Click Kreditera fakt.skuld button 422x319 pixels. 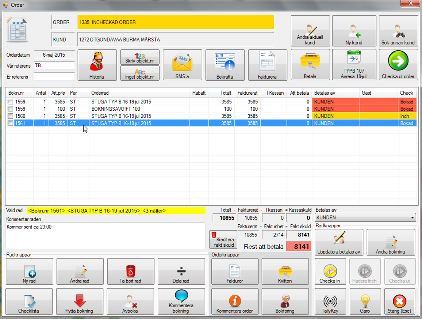[224, 239]
